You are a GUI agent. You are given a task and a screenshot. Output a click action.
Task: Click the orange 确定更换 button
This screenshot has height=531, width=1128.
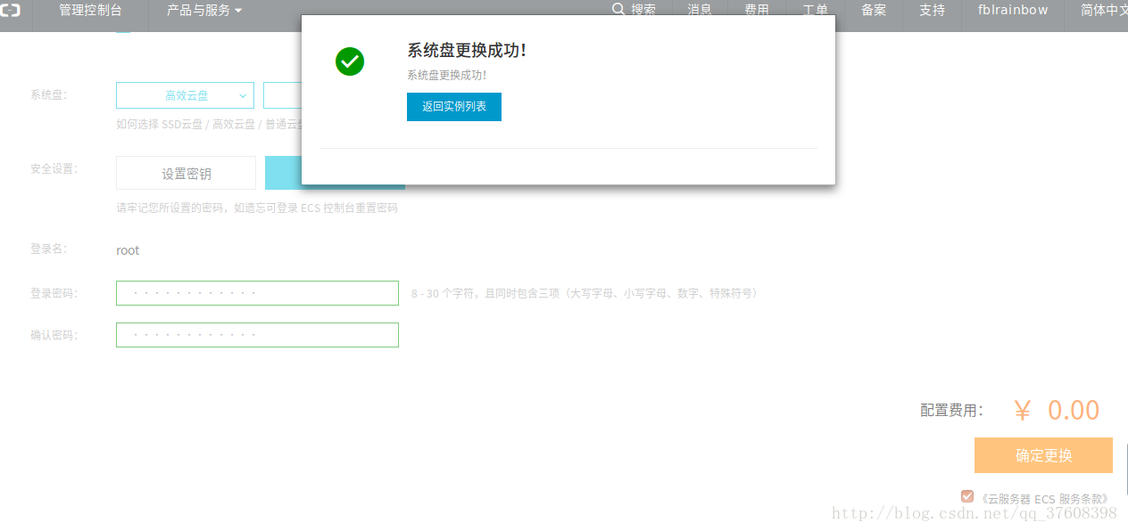1043,455
